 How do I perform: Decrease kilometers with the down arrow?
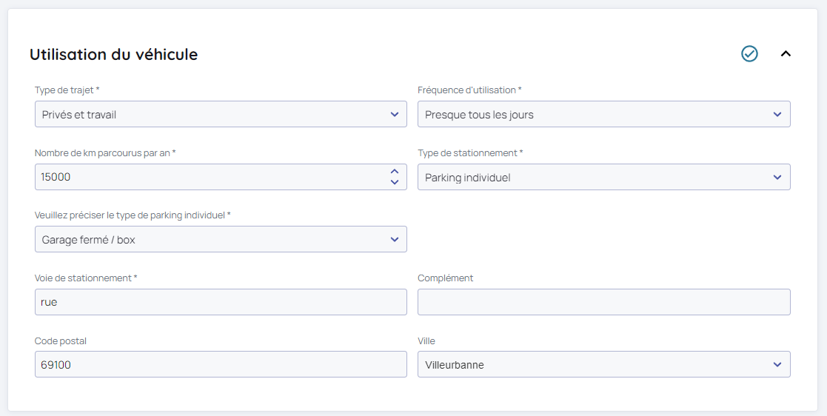click(394, 182)
